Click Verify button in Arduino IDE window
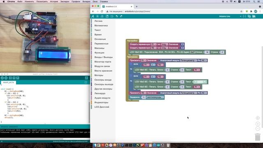Viewport: 263px width, 148px height. 2,78
